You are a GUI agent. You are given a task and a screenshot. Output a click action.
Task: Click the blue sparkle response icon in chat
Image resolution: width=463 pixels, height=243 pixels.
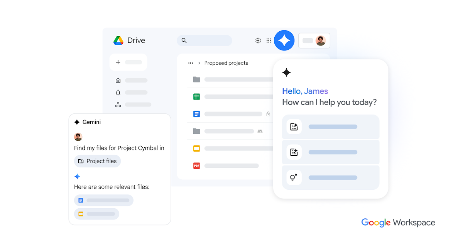coord(77,177)
